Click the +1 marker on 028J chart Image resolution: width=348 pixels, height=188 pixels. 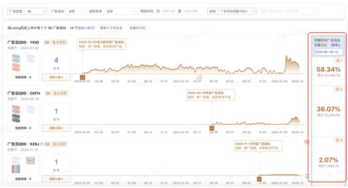tap(259, 179)
